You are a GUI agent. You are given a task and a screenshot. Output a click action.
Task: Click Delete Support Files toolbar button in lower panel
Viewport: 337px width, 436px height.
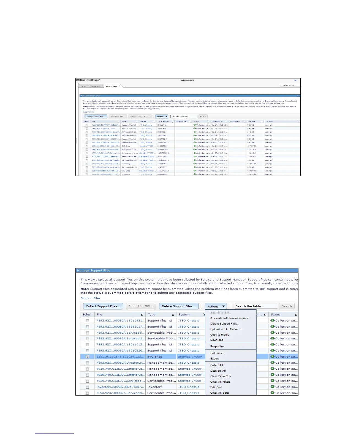click(179, 306)
